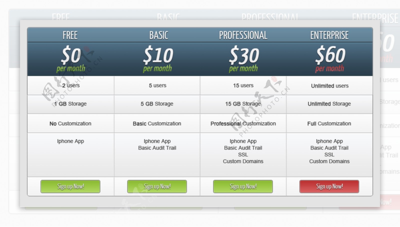Click the '2 users' cell
Viewport: 400px width, 227px height.
[x=71, y=85]
